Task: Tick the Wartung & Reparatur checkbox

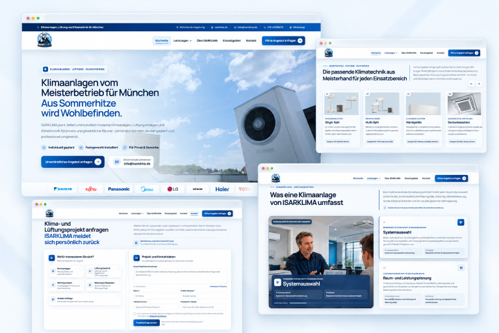Action: (118, 282)
